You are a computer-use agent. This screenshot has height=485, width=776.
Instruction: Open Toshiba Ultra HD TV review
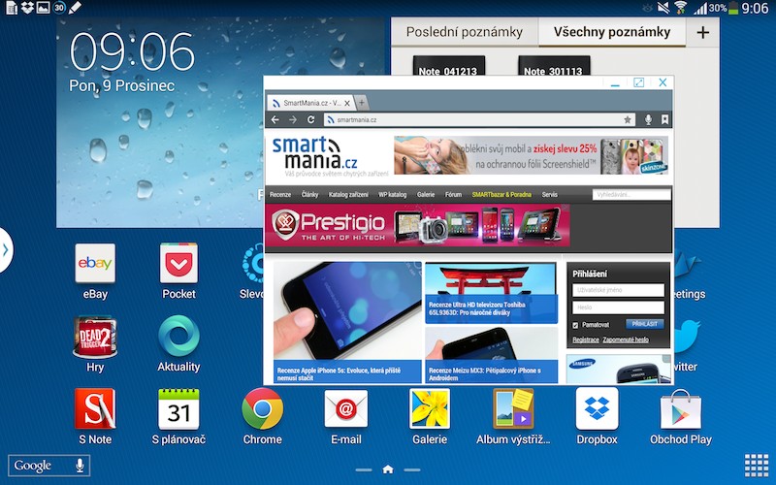click(491, 293)
